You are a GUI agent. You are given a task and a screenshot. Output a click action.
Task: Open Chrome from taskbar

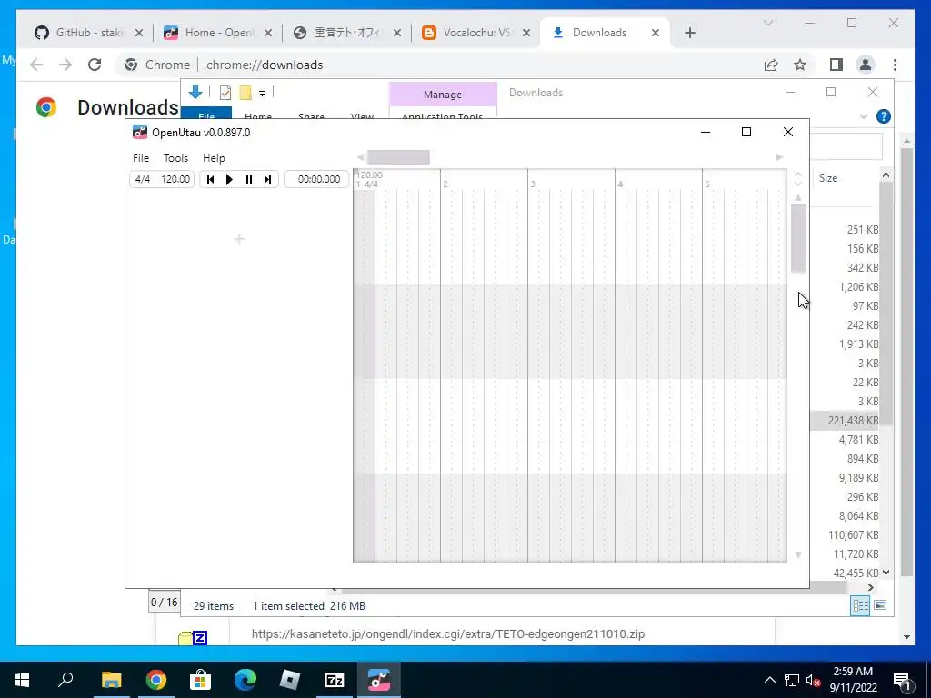pyautogui.click(x=156, y=680)
